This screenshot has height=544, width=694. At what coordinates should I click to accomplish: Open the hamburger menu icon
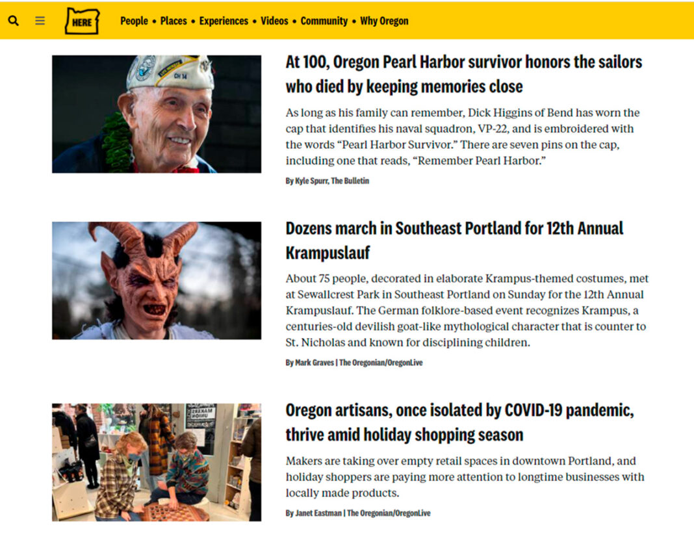(40, 21)
